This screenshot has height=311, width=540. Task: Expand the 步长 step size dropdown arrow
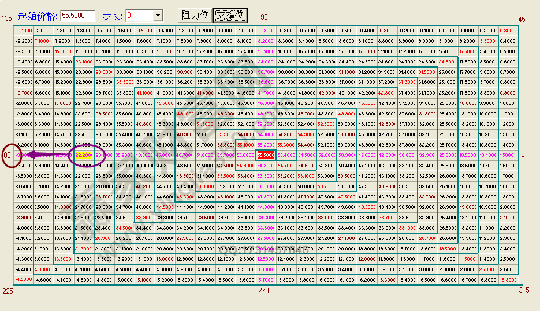(157, 16)
